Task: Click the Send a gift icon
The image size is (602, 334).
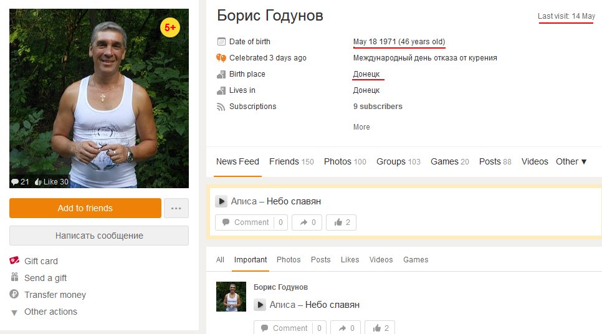Action: click(x=14, y=278)
